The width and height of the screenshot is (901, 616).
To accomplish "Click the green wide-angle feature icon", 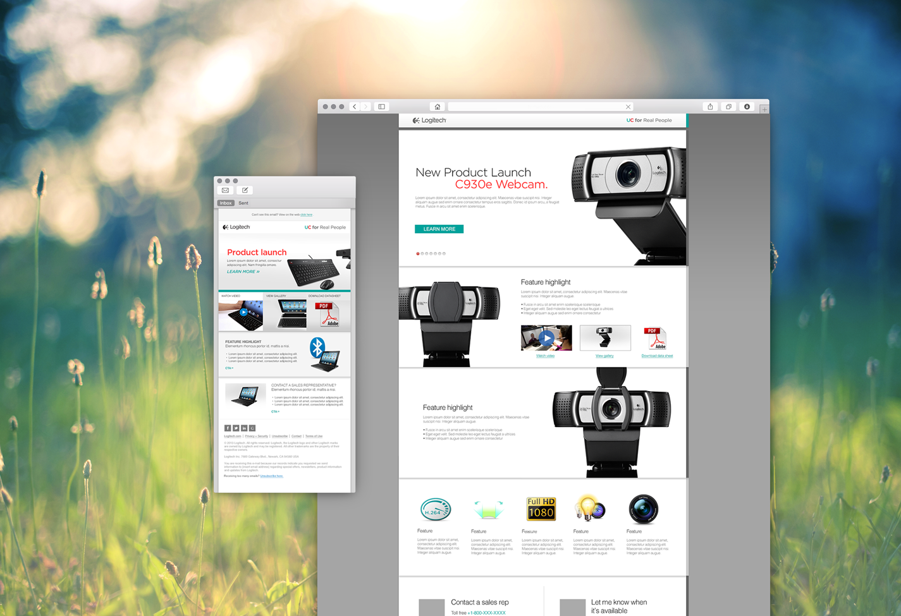I will pyautogui.click(x=488, y=509).
